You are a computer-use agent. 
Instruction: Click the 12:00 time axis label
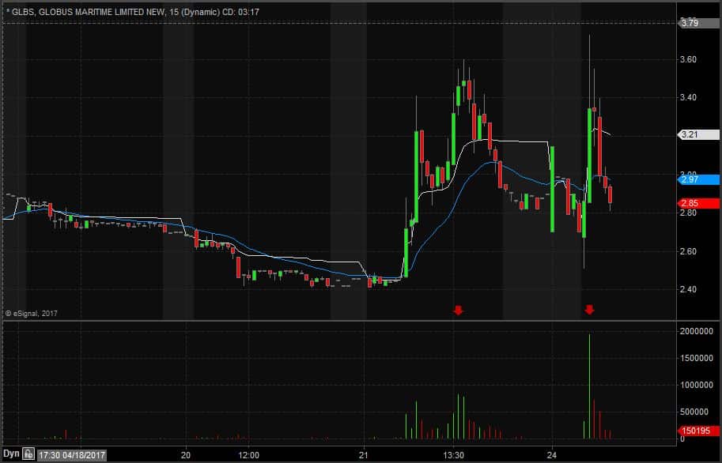click(248, 455)
